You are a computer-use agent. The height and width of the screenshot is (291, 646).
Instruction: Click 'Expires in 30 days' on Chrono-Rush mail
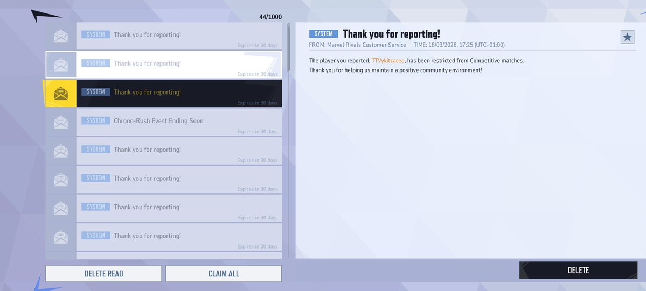coord(258,132)
